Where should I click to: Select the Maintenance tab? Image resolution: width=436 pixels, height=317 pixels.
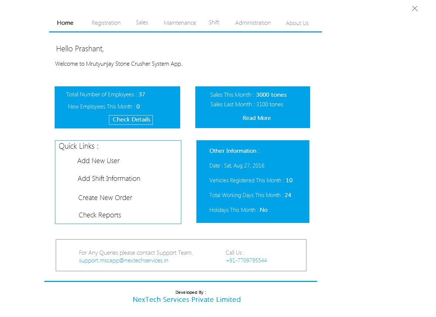point(180,23)
